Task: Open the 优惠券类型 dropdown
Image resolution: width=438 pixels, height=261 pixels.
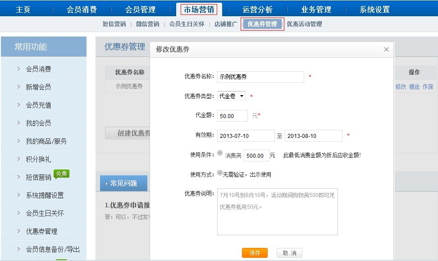Action: coord(232,96)
